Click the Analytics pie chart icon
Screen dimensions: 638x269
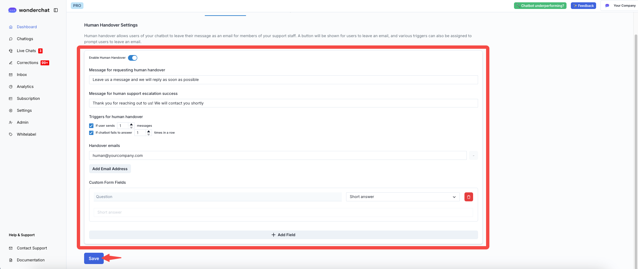[x=11, y=87]
